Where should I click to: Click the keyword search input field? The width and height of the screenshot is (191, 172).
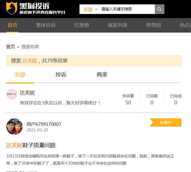[127, 9]
